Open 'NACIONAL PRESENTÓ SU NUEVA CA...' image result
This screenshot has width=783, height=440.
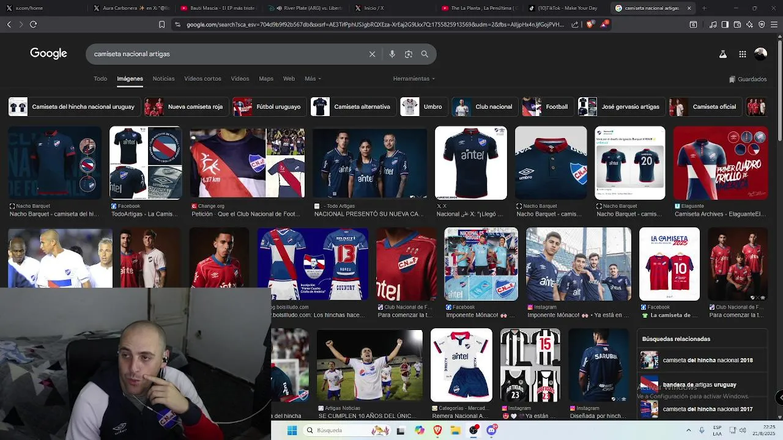(x=369, y=163)
